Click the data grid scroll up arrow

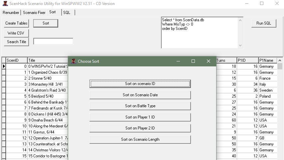coord(280,60)
